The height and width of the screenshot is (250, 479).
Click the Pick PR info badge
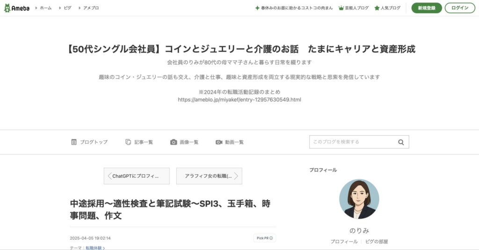tap(265, 238)
